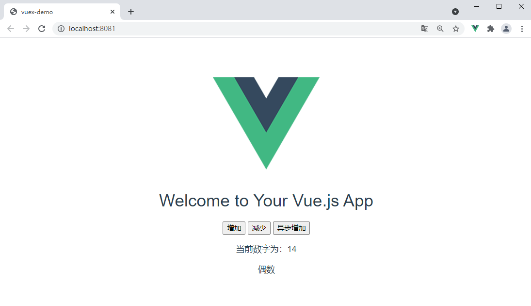The height and width of the screenshot is (306, 531).
Task: Click the Vue logo image
Action: [x=266, y=123]
